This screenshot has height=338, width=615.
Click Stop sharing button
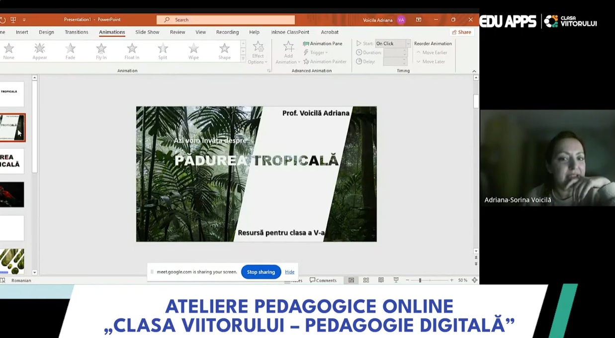click(261, 272)
